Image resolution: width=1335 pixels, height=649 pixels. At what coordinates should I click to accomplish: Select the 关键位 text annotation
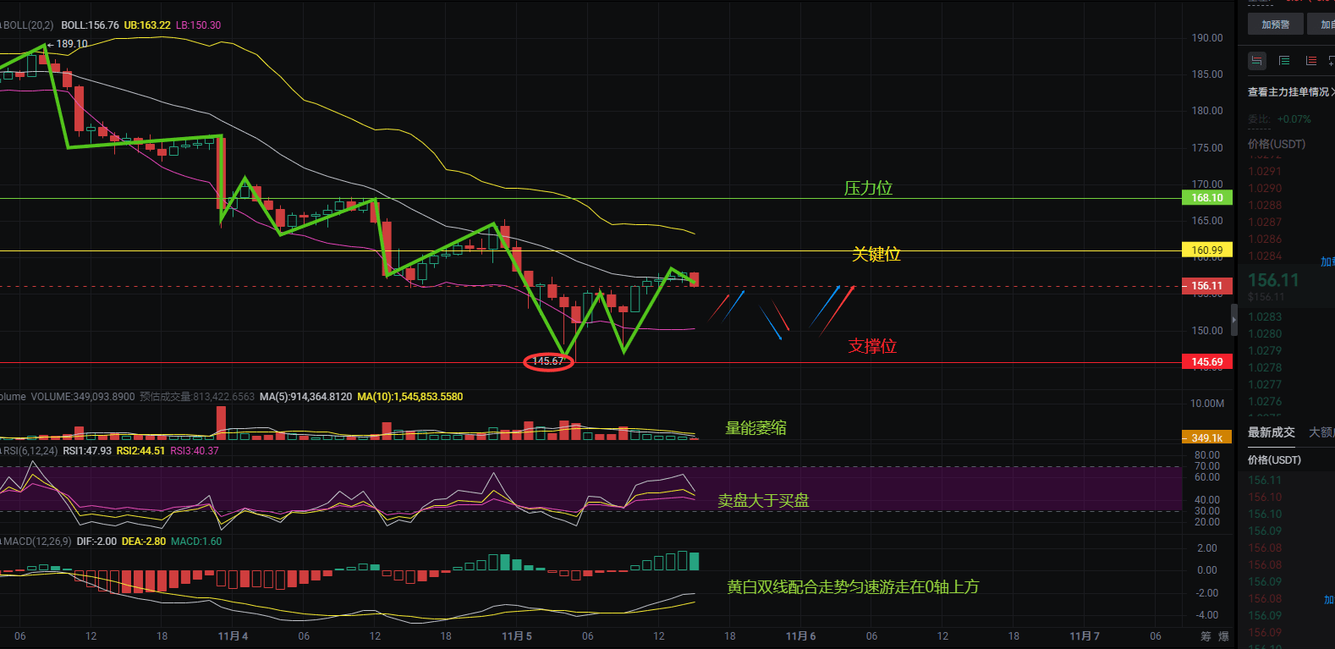point(876,254)
